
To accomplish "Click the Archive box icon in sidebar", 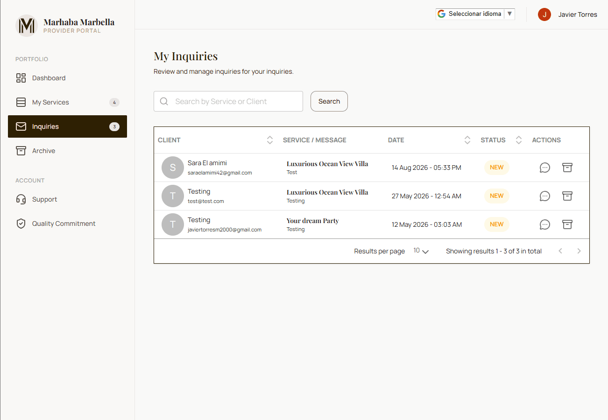I will (x=21, y=151).
